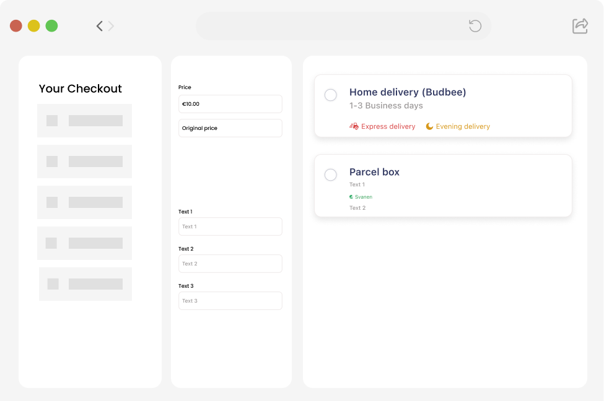604x401 pixels.
Task: Focus the Text 1 input field
Action: (230, 226)
